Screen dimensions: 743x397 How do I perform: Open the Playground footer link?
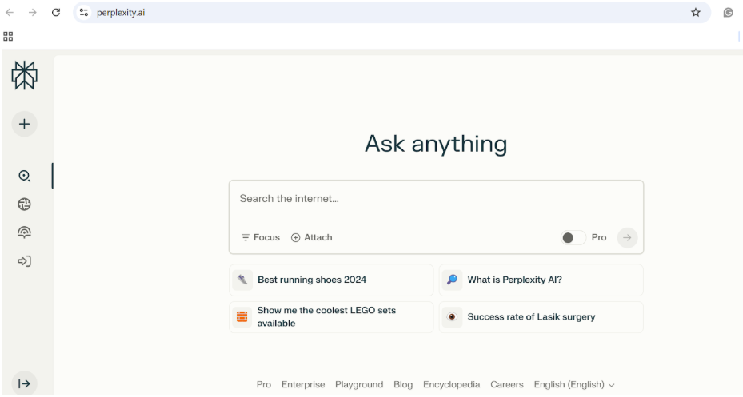tap(359, 384)
